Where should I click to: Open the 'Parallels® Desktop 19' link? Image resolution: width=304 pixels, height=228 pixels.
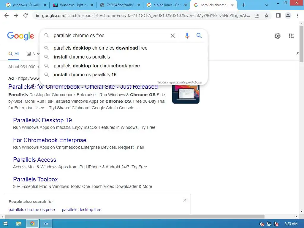coord(42,120)
